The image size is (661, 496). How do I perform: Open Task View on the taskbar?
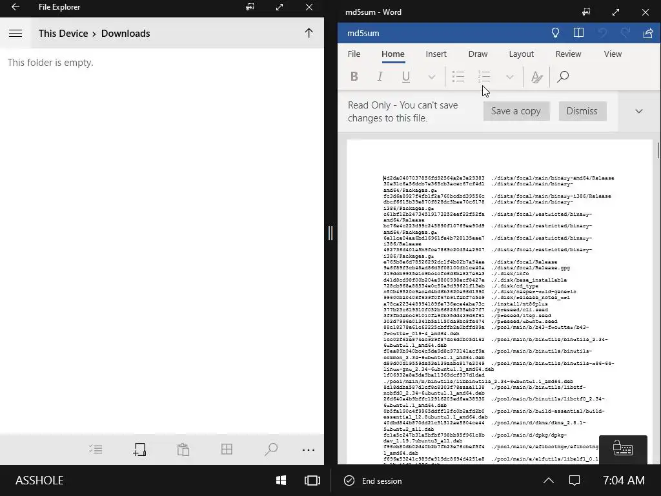pyautogui.click(x=312, y=480)
